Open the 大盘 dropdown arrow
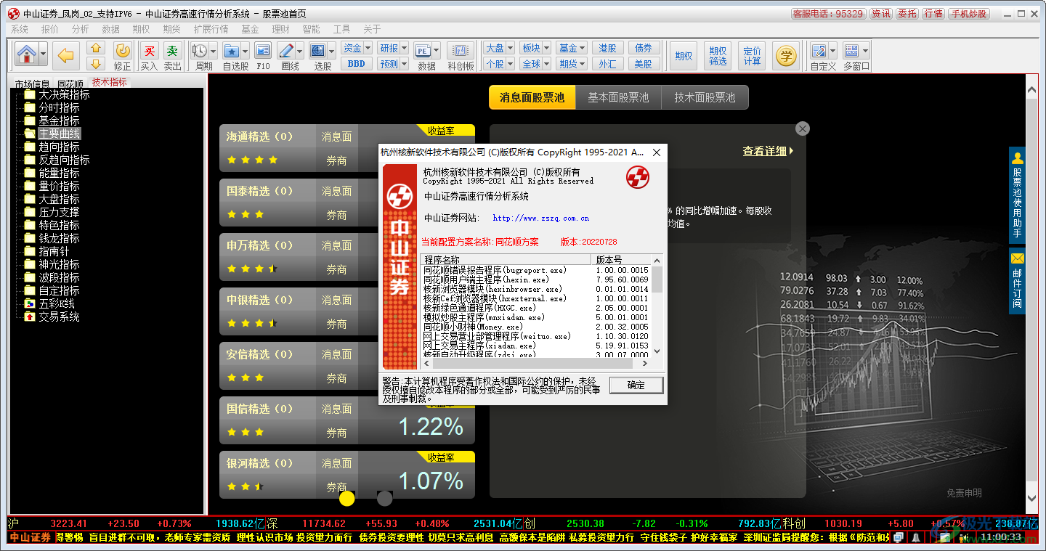 coord(511,48)
